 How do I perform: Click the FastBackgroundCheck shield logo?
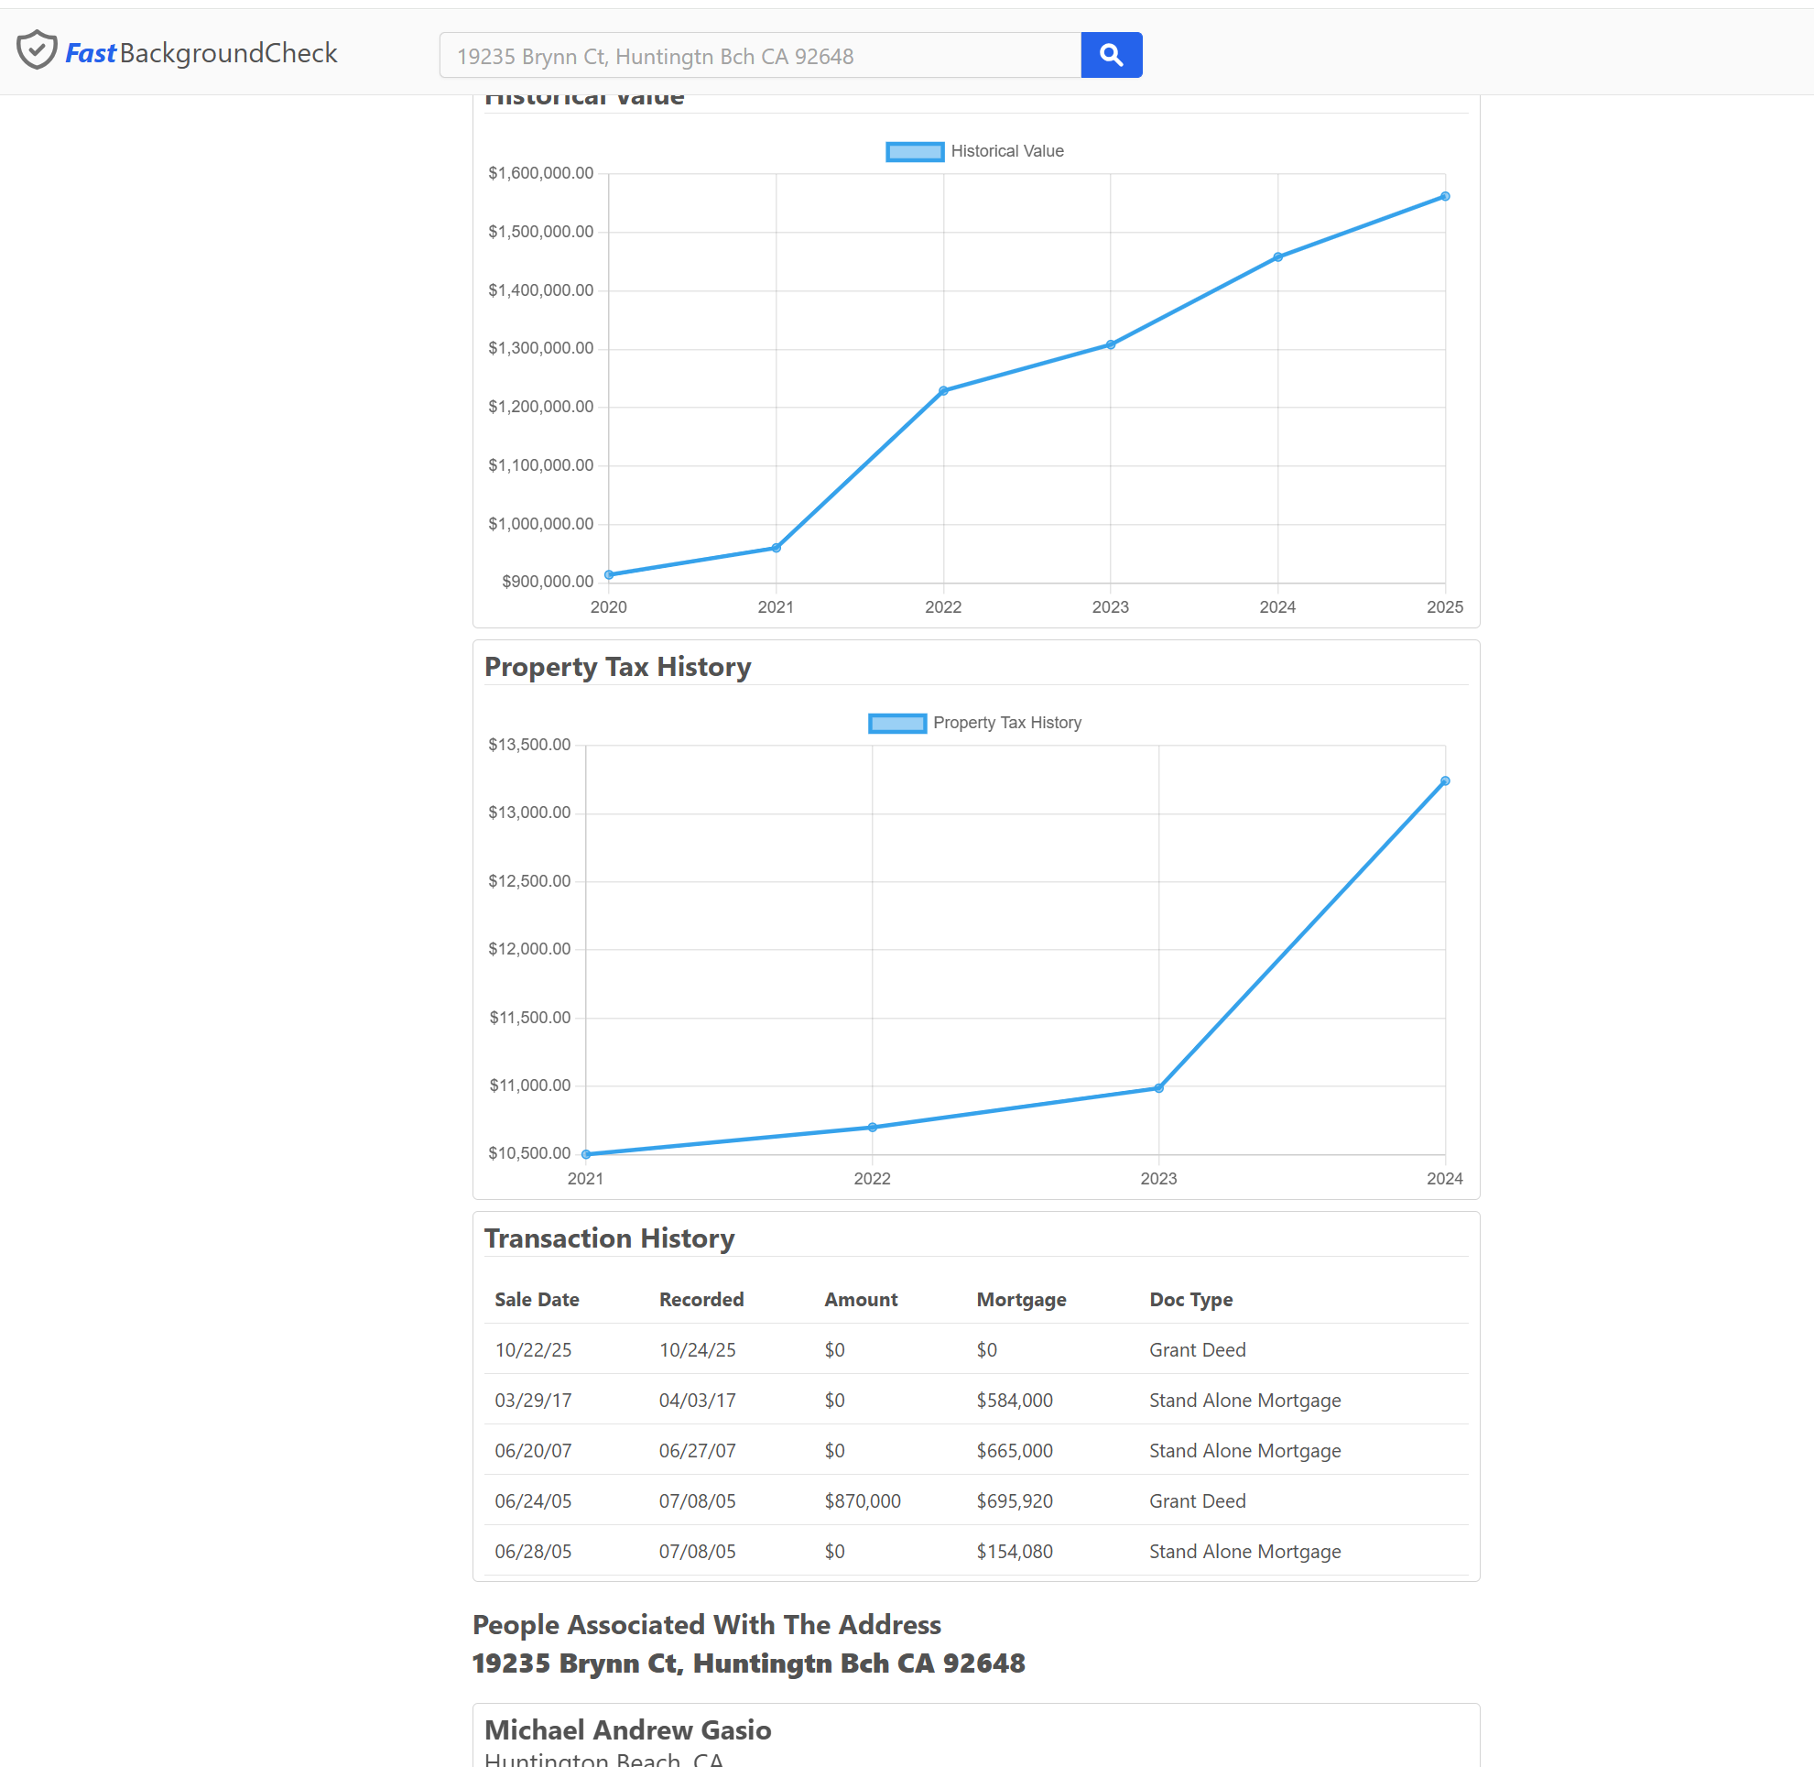[38, 50]
